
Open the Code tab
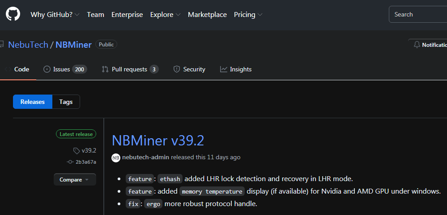coord(21,69)
